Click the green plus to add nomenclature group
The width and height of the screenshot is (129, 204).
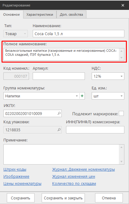(x=82, y=96)
